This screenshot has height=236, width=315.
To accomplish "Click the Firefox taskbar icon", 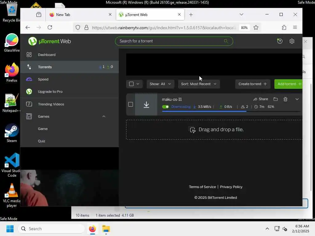I will [x=92, y=229].
